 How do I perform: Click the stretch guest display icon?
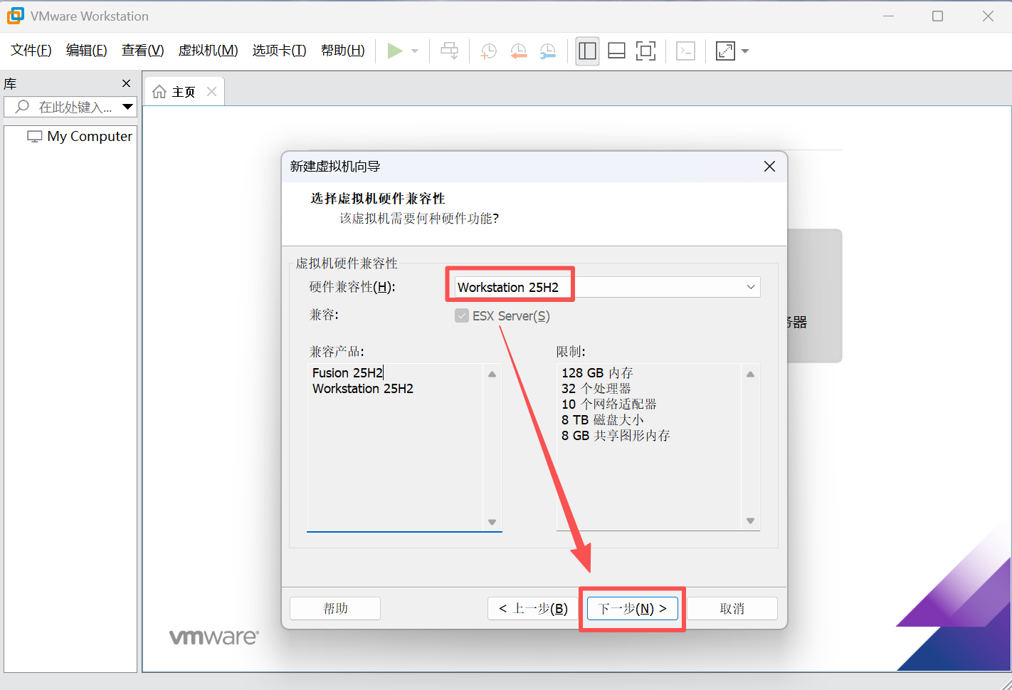[725, 51]
